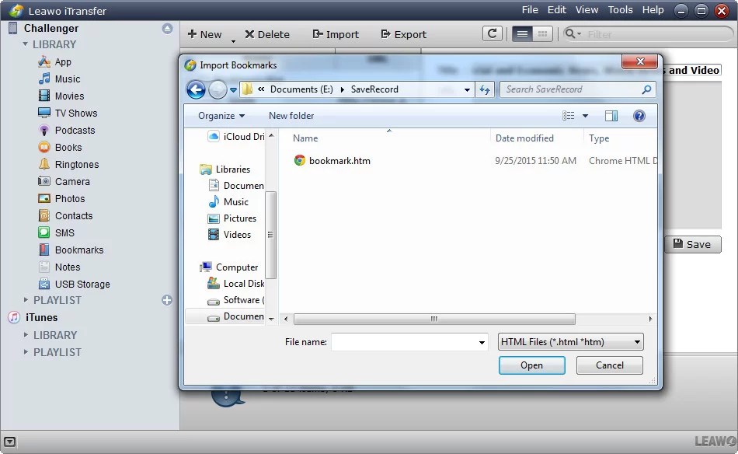Toggle the preview pane in the dialog

pyautogui.click(x=611, y=115)
